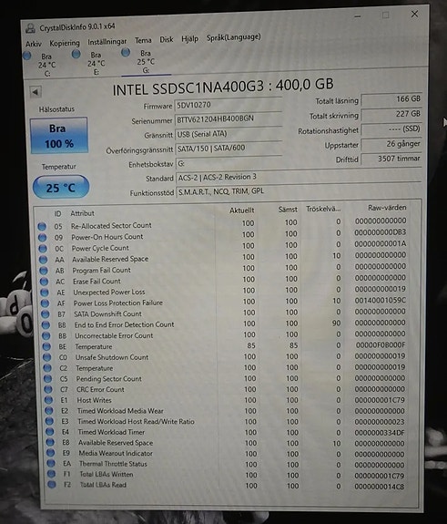Click the previous disk arrow button

point(36,92)
